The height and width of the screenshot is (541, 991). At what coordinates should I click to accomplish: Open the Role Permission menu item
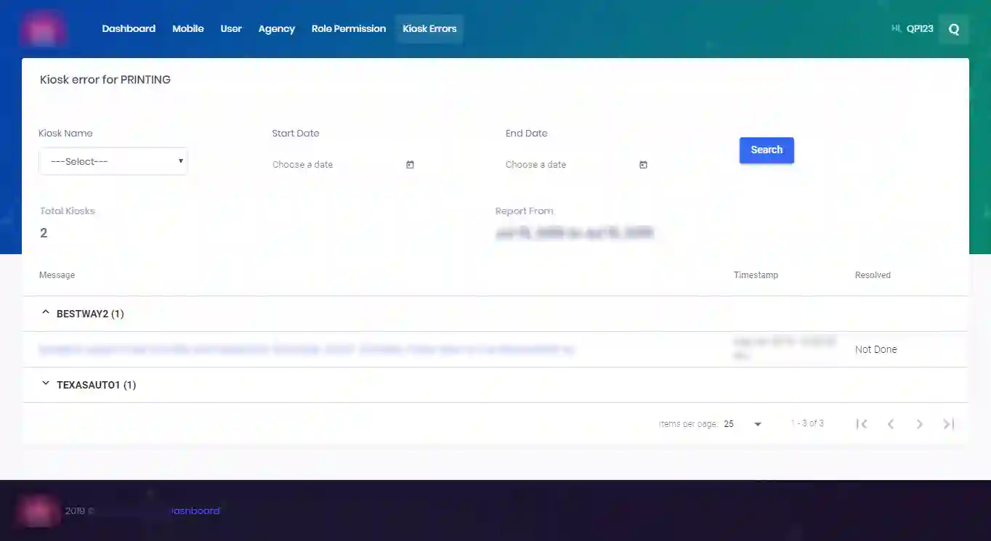[x=349, y=29]
